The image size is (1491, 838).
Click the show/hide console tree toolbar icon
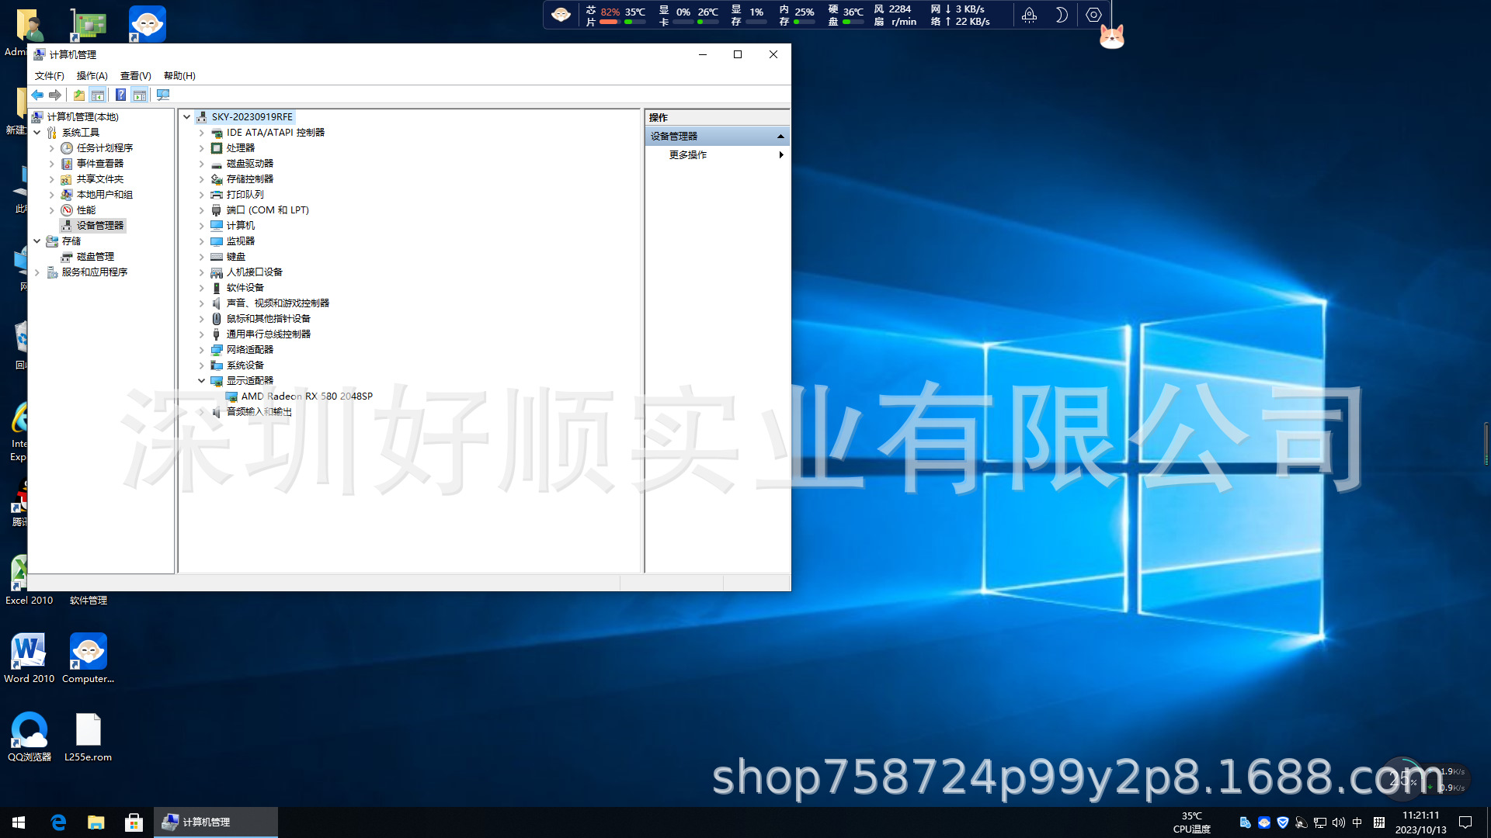[98, 95]
